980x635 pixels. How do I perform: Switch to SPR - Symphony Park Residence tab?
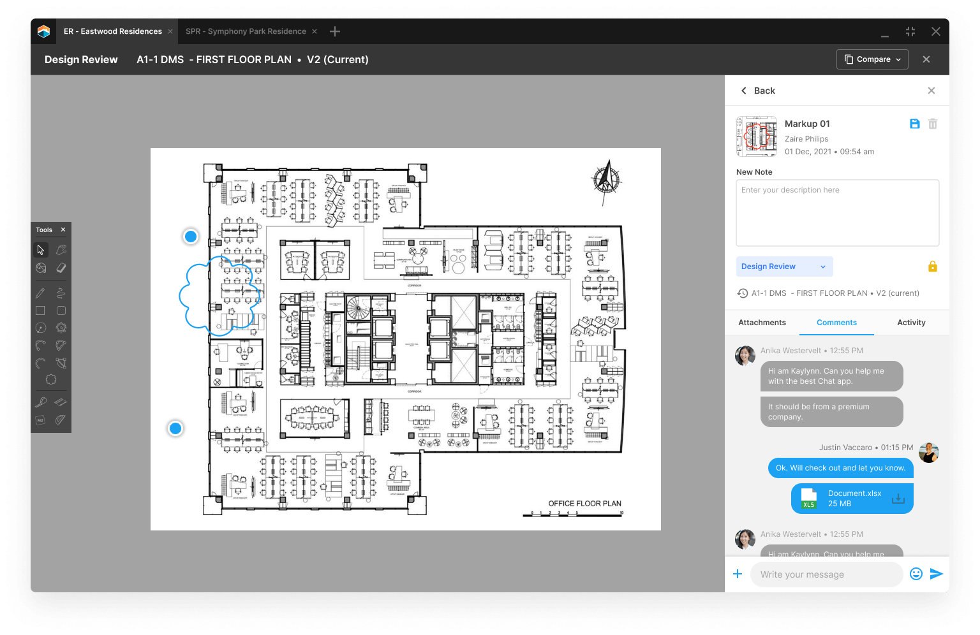pos(246,31)
